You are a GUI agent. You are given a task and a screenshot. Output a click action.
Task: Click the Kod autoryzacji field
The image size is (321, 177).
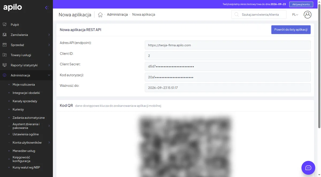[228, 77]
